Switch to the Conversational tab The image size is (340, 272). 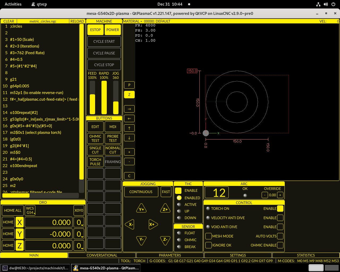[x=102, y=255]
